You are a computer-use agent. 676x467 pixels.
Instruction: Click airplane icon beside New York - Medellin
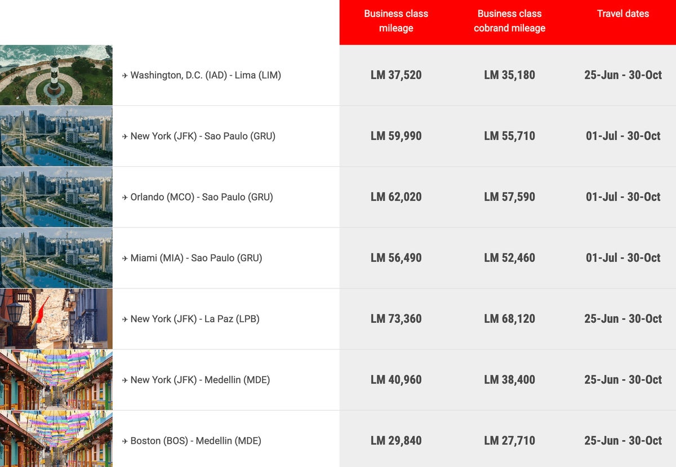(125, 380)
